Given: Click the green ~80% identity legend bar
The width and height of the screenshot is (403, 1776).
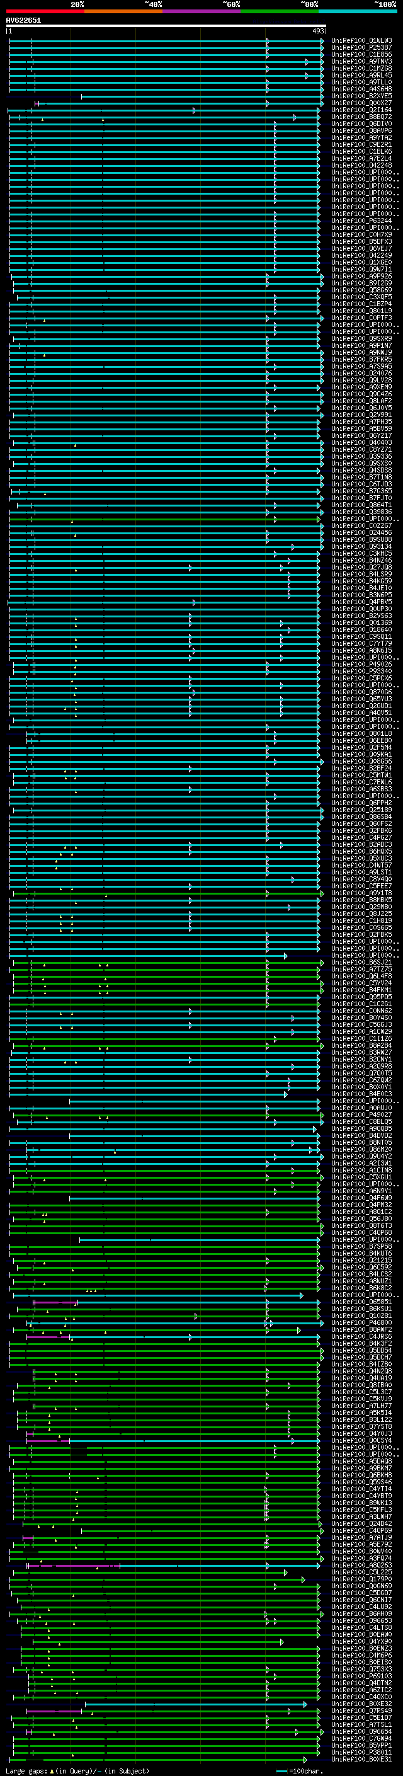Looking at the screenshot, I should pos(279,11).
